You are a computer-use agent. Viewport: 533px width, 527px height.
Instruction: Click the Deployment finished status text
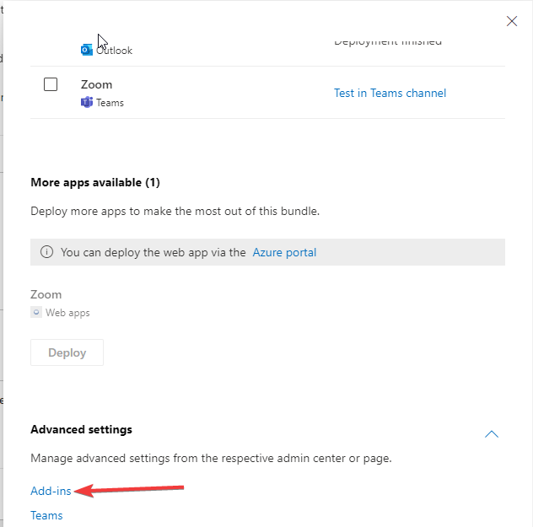(x=388, y=41)
